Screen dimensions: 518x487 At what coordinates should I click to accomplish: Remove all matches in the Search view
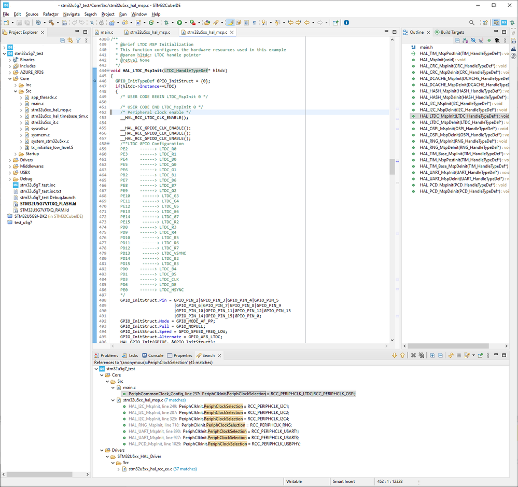coord(422,356)
